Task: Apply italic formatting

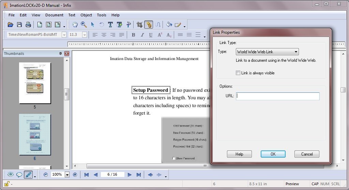Action: pyautogui.click(x=142, y=35)
